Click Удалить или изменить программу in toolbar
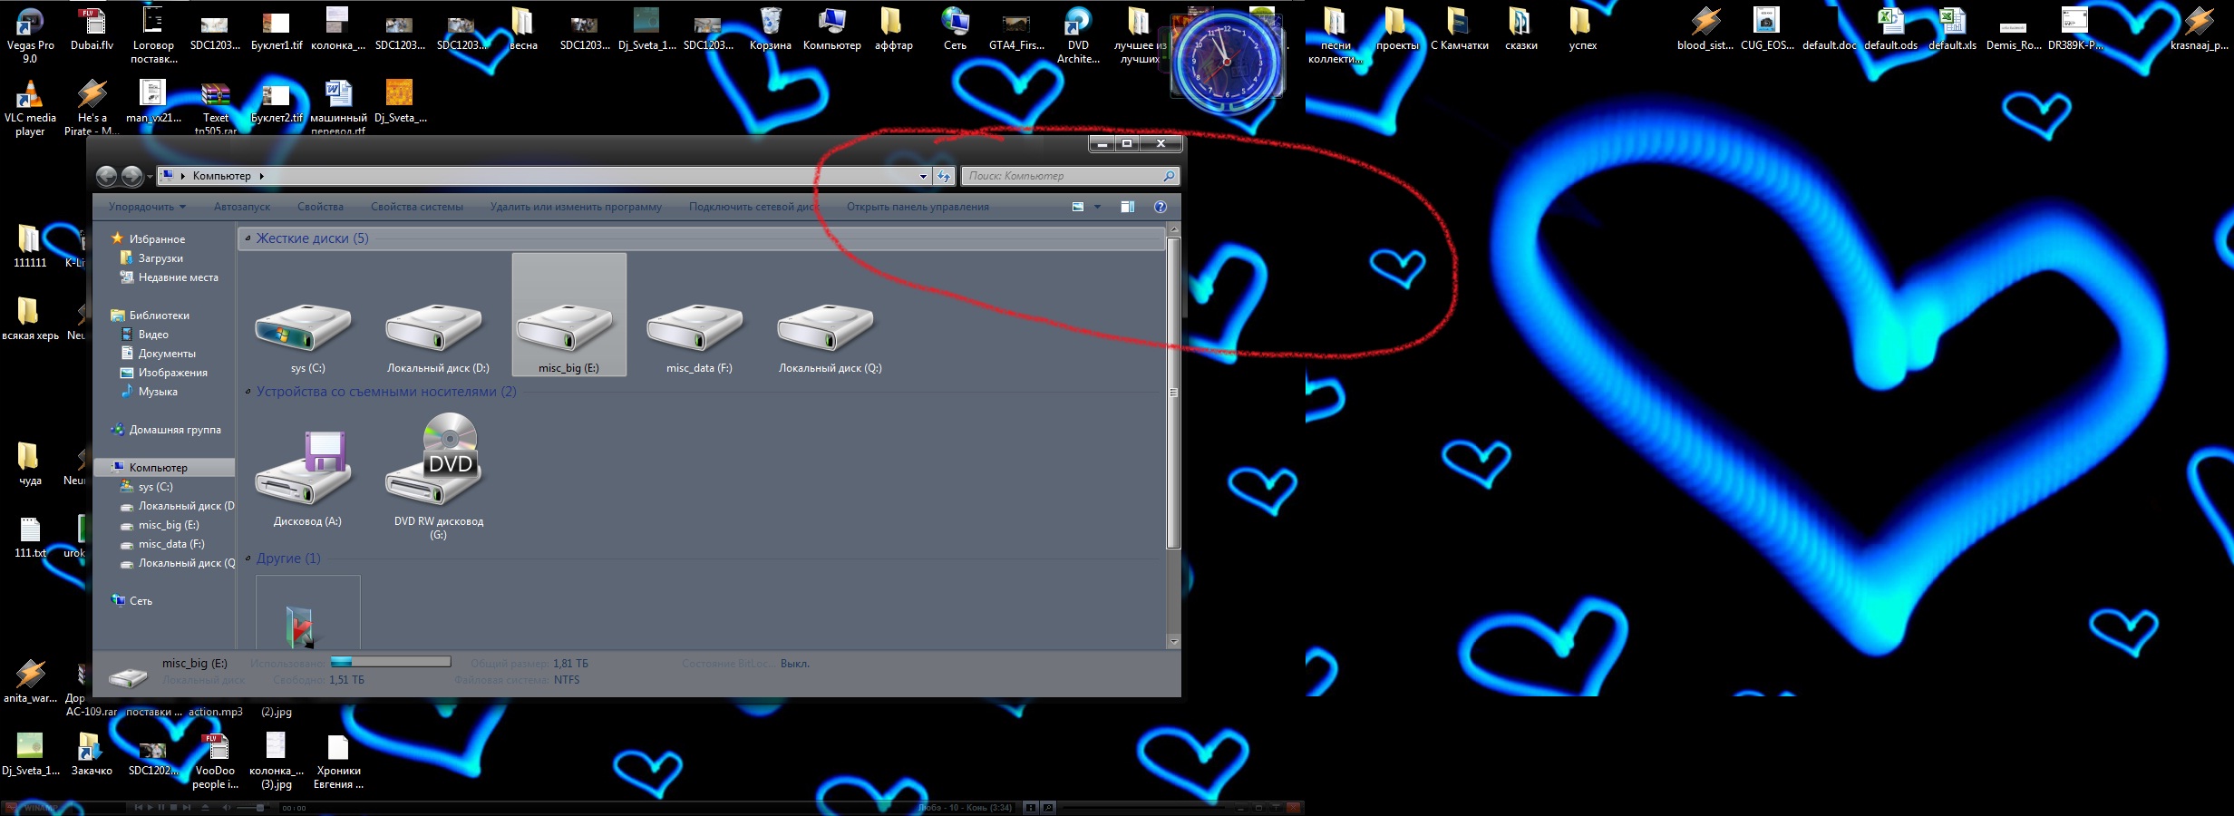This screenshot has height=816, width=2234. 576,207
